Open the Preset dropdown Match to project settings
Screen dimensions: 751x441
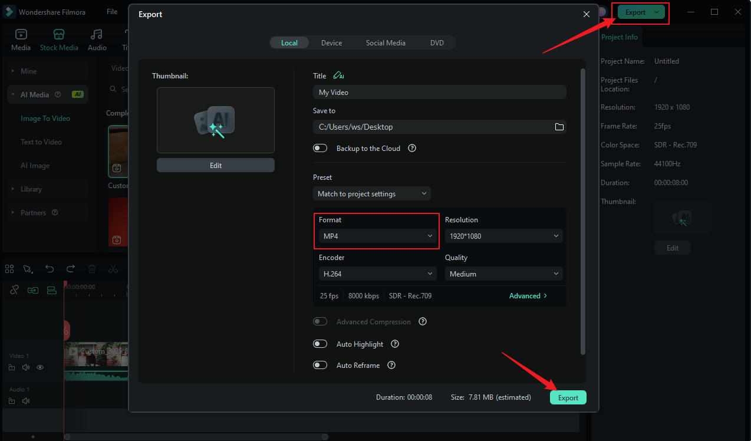(x=372, y=193)
